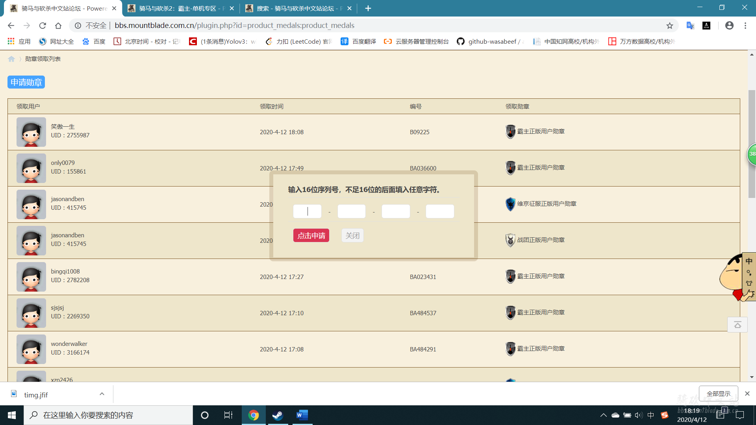Click medal icon in BA023431 row
The width and height of the screenshot is (756, 425).
pyautogui.click(x=510, y=276)
